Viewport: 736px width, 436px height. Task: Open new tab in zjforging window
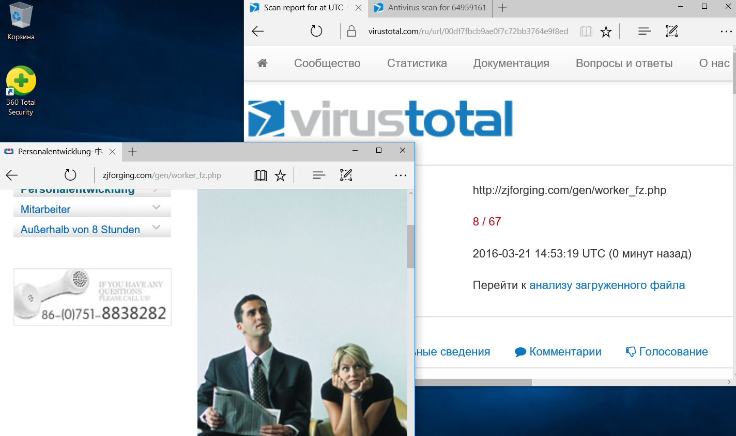(x=132, y=152)
